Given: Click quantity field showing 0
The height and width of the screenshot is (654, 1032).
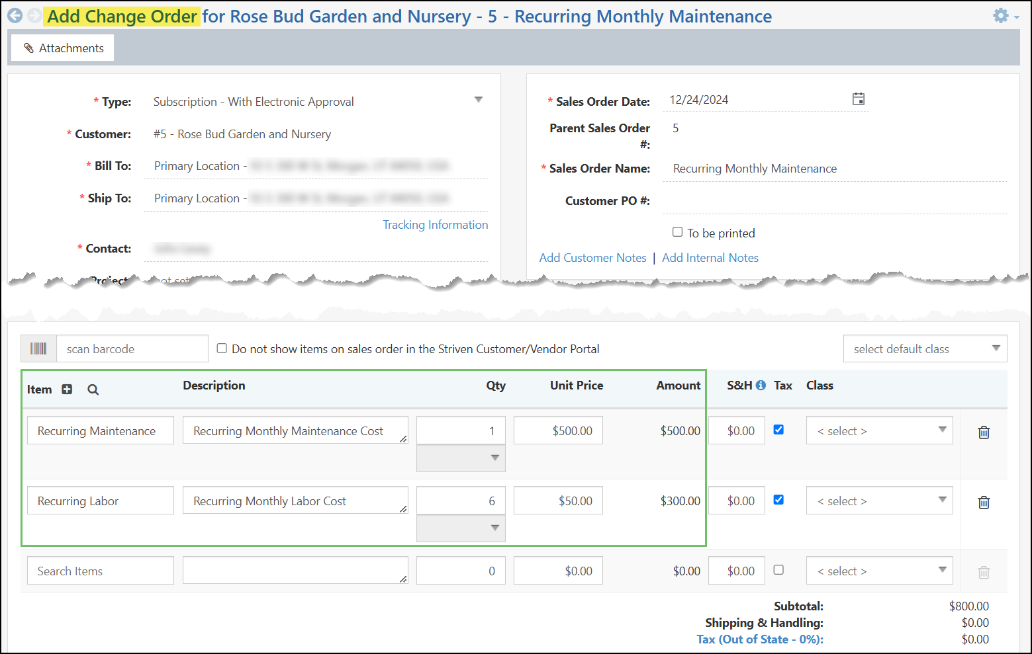Looking at the screenshot, I should click(x=461, y=571).
